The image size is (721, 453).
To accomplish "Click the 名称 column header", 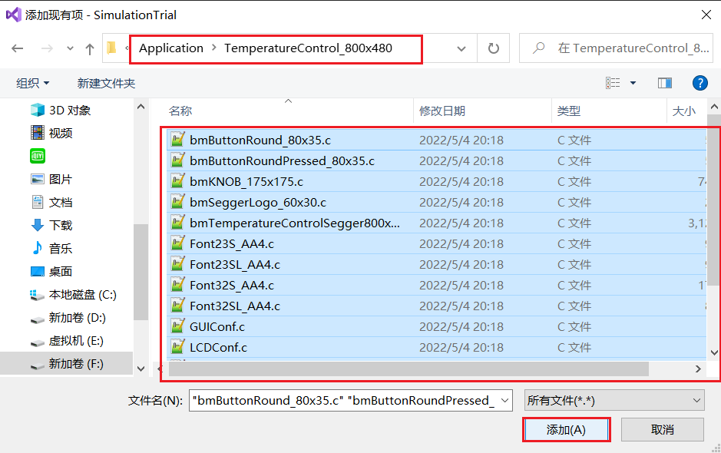I will pyautogui.click(x=180, y=111).
